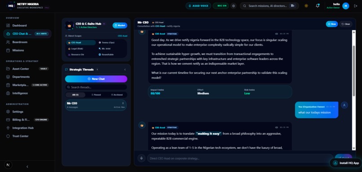Click the Marketplace sidebar icon
The image size is (362, 172).
tap(9, 85)
